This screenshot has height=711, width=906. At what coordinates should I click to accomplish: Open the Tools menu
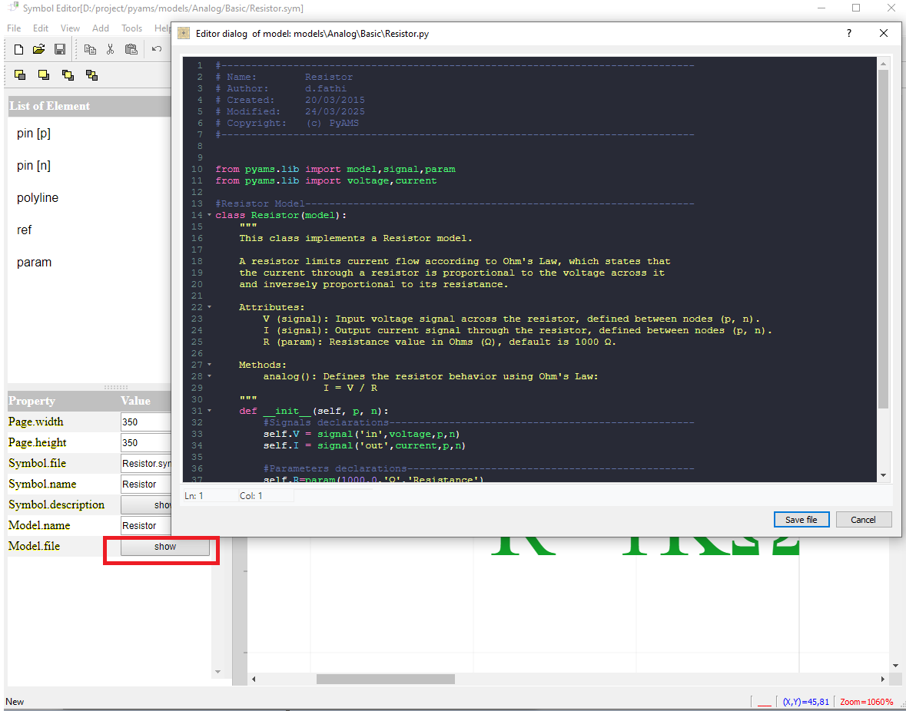131,28
